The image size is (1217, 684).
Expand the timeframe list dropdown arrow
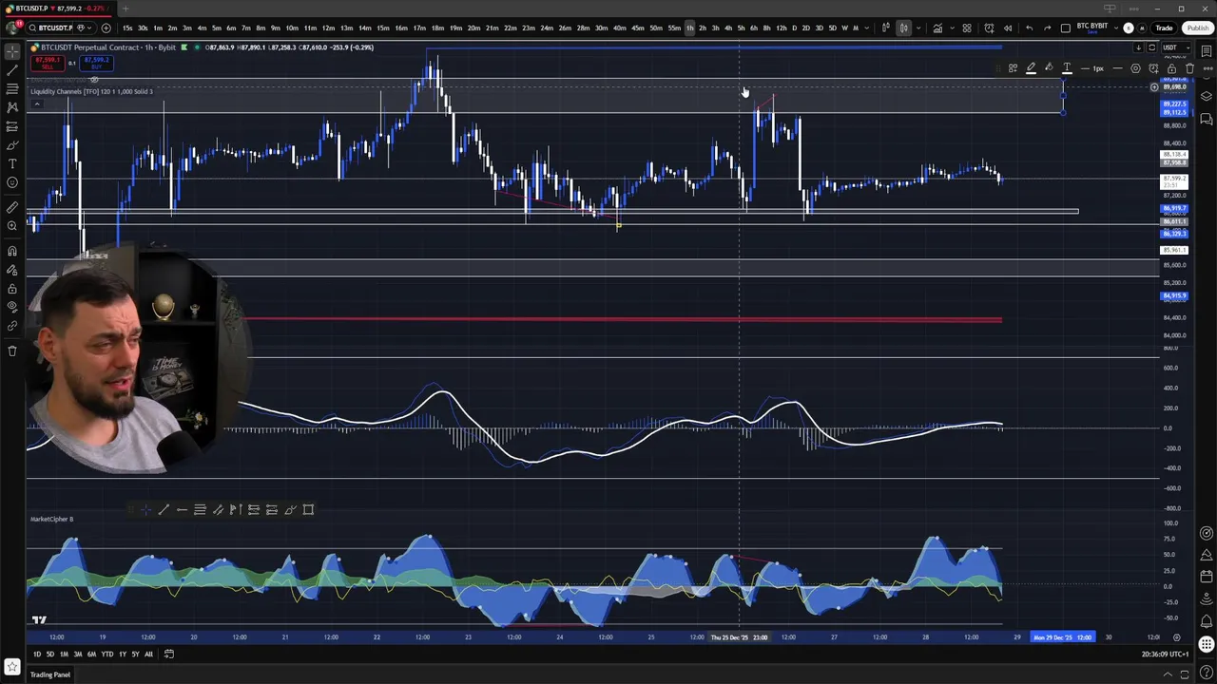[867, 28]
